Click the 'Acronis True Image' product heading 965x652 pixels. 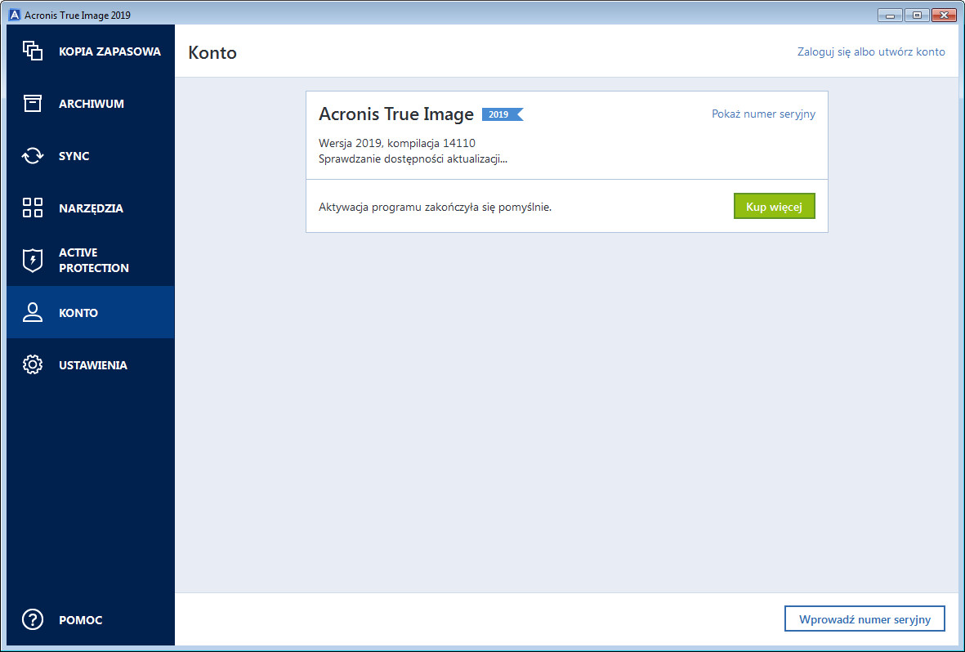pos(395,114)
